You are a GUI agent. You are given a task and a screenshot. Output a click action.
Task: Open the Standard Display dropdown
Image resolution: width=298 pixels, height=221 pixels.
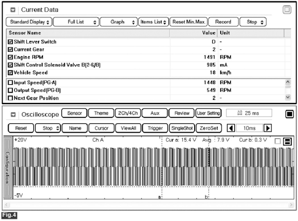click(29, 22)
